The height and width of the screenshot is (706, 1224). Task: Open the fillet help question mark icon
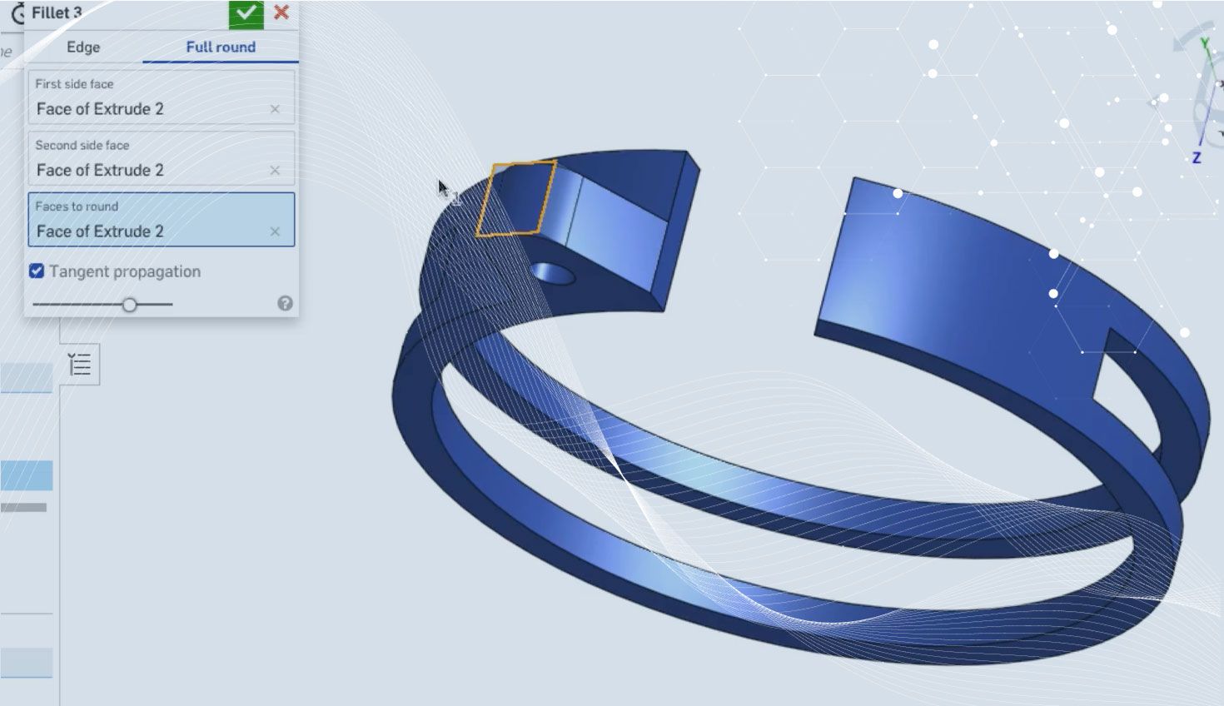coord(285,304)
